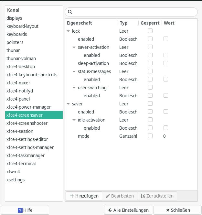Select the keyboards channel
The image size is (202, 215).
(x=34, y=34)
